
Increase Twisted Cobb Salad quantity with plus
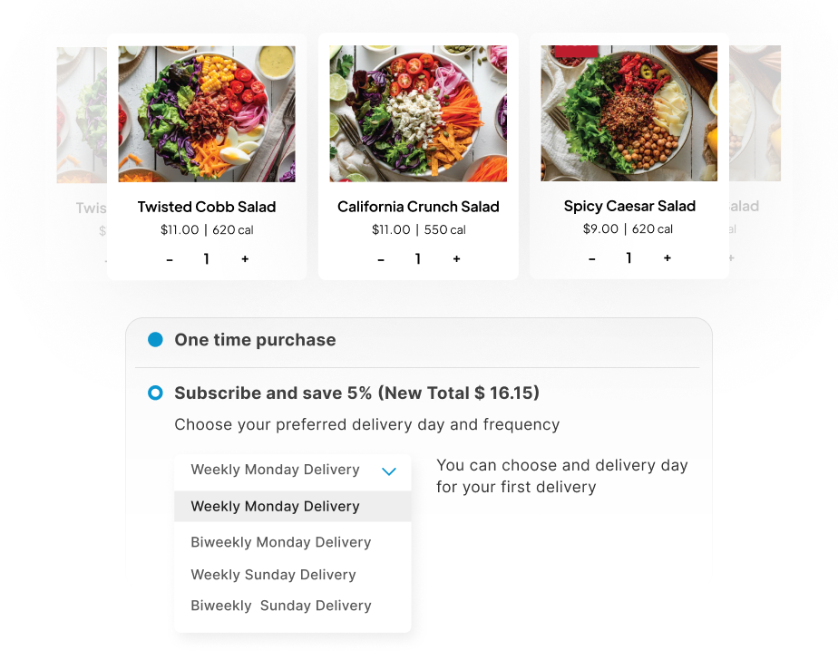pos(245,259)
